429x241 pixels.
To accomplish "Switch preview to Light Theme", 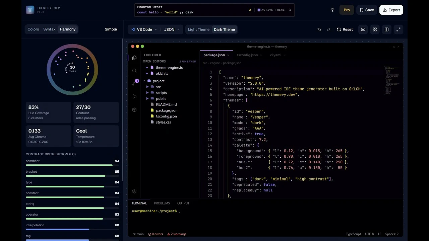I will click(199, 29).
